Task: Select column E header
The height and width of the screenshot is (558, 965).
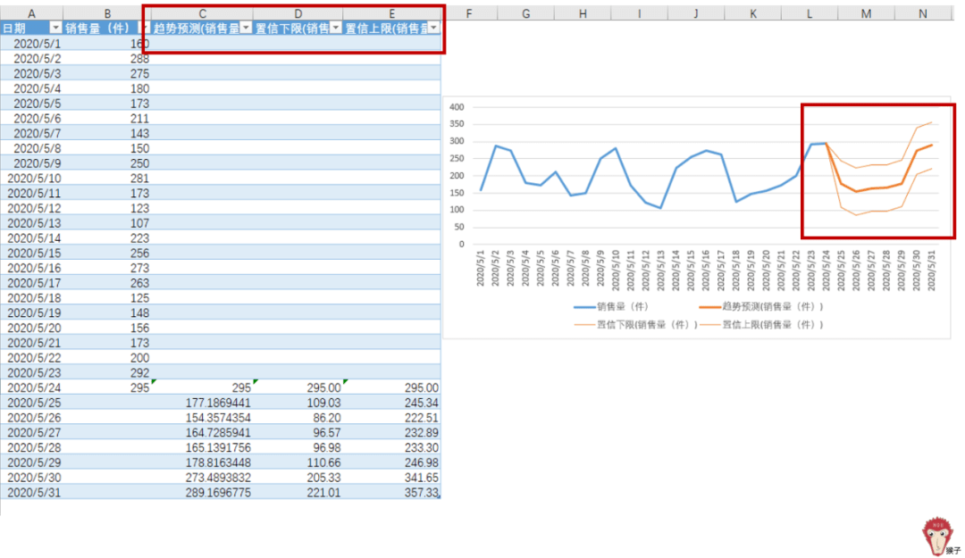Action: pos(391,13)
